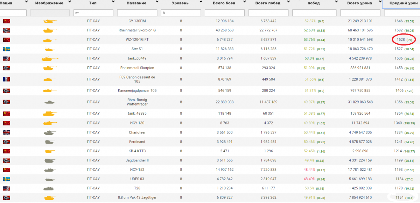Click the СУ-130ПМ yellow tank image
The image size is (420, 203).
click(x=50, y=21)
